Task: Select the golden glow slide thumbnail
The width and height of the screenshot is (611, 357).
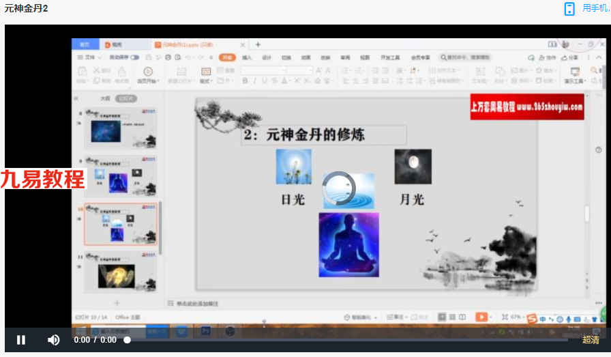Action: pos(121,272)
